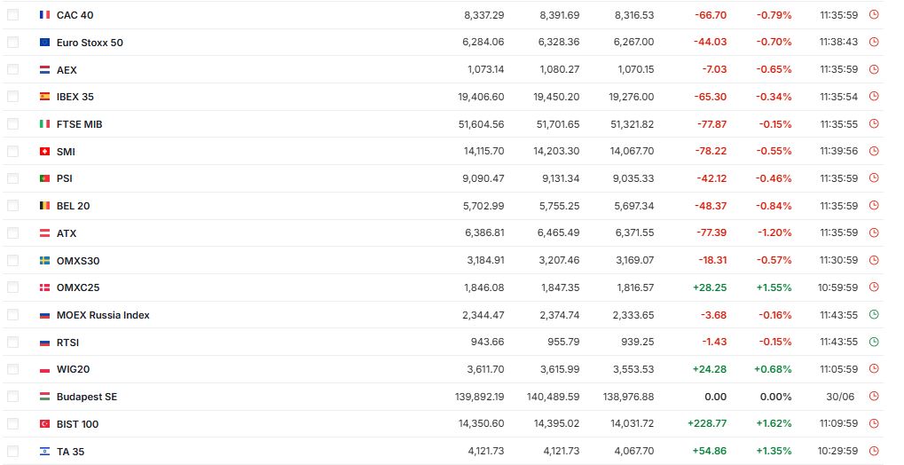Check the box next to WIG20
The width and height of the screenshot is (904, 465).
click(x=12, y=369)
